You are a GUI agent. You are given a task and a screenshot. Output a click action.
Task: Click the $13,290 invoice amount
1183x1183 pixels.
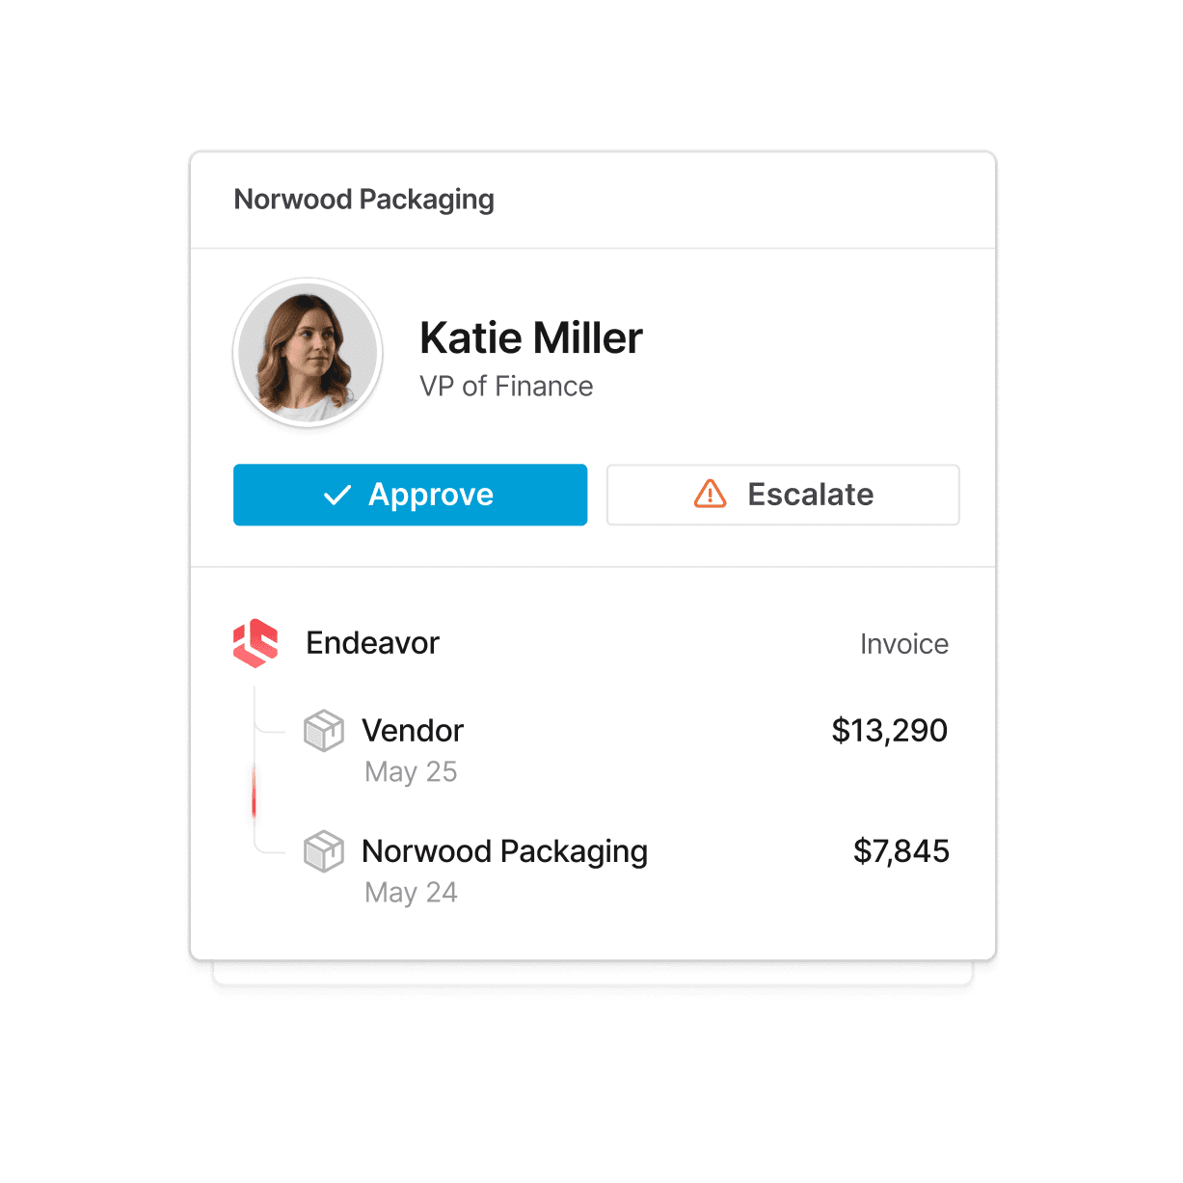pyautogui.click(x=890, y=731)
